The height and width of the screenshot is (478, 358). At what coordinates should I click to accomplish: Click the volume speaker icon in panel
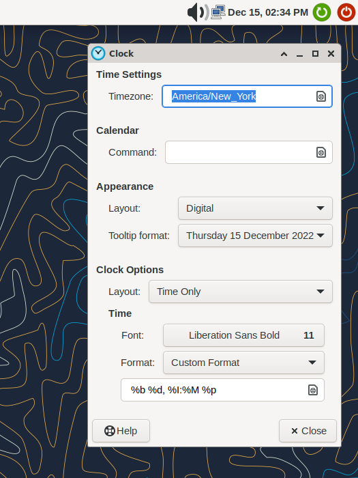198,12
